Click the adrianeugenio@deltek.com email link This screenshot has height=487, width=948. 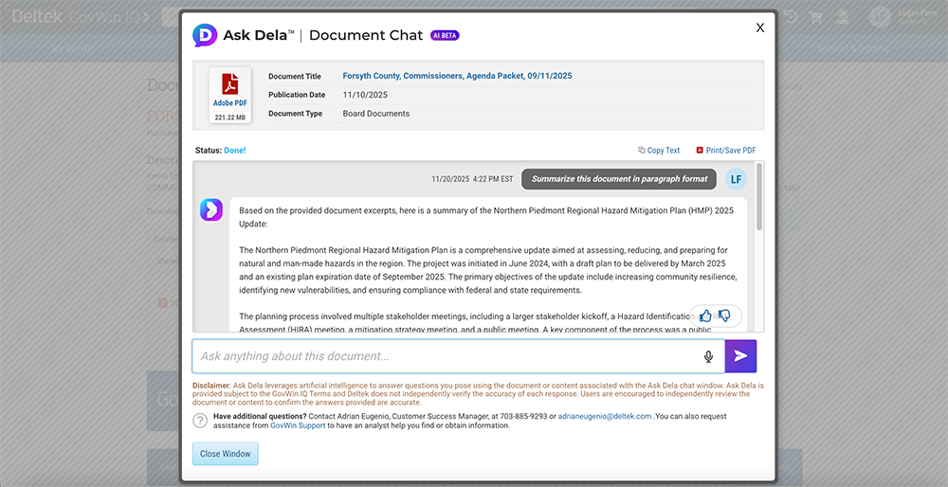click(605, 416)
